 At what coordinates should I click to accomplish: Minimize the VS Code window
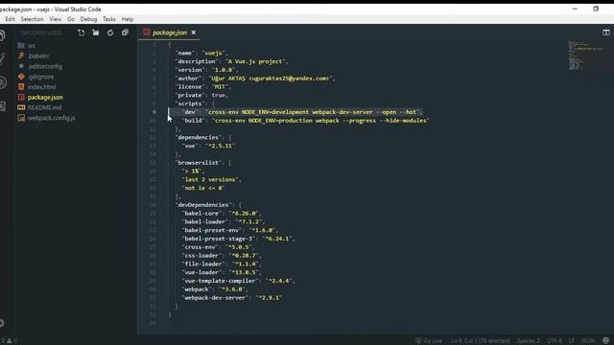[575, 9]
